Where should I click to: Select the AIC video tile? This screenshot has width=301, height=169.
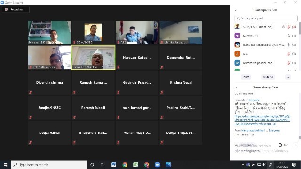[137, 32]
